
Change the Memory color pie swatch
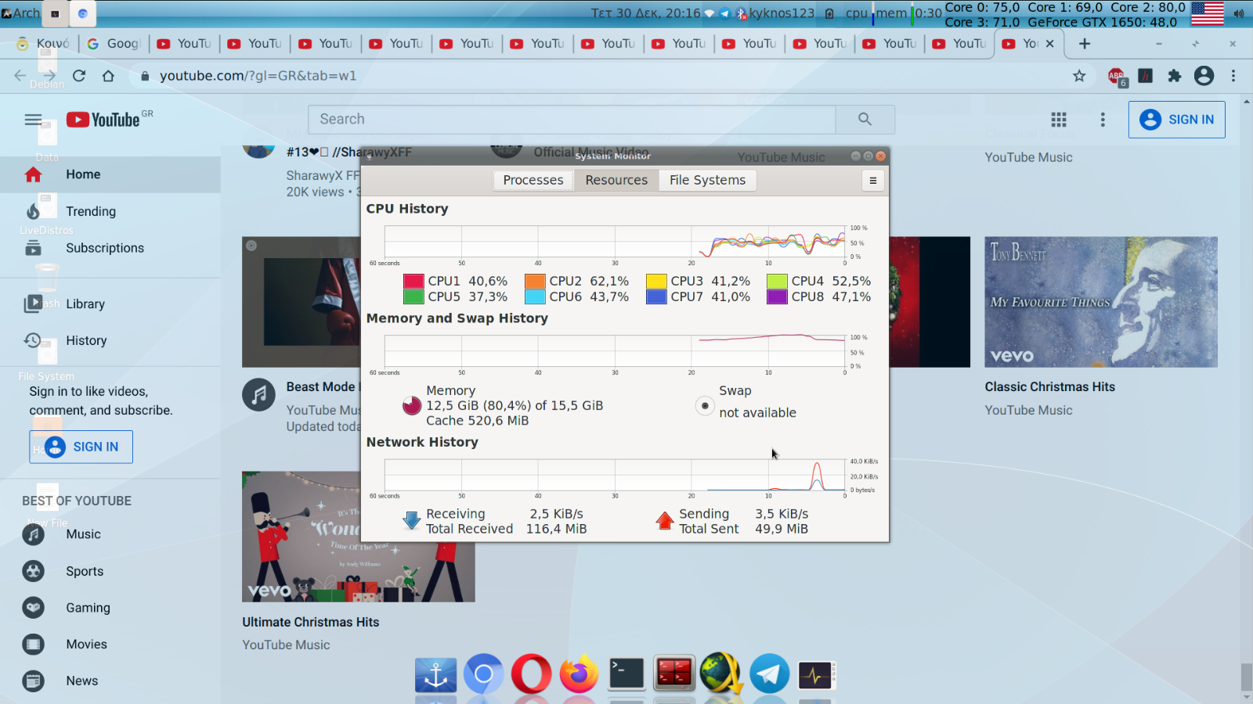[x=412, y=405]
